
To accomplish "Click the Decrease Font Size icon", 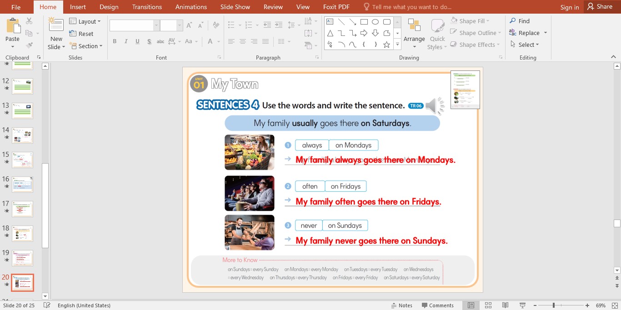I will tap(200, 25).
